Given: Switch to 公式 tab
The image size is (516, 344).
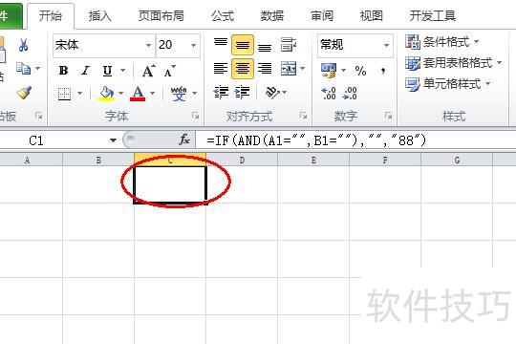Looking at the screenshot, I should (223, 16).
